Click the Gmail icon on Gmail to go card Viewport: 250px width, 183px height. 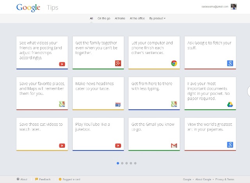[x=174, y=145]
